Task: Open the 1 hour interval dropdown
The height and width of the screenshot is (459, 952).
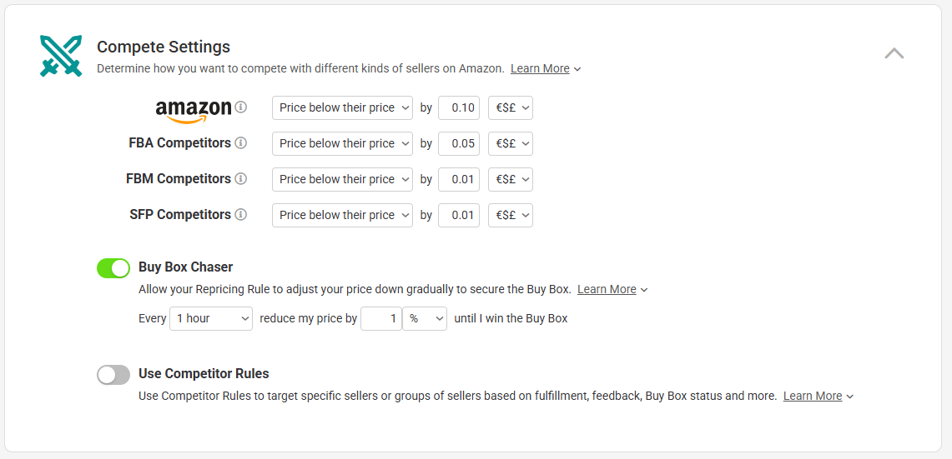Action: (211, 318)
